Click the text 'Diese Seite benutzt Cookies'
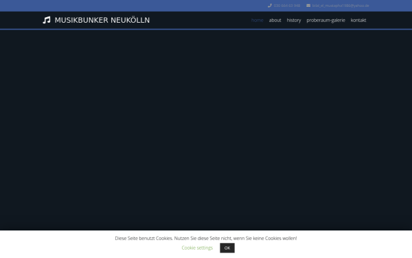This screenshot has width=412, height=258. (144, 238)
